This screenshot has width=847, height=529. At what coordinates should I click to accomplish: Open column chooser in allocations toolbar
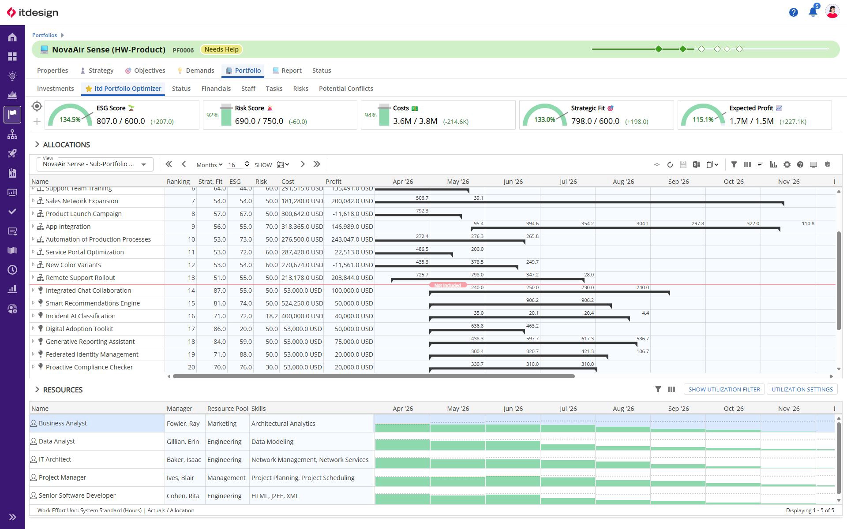pos(747,164)
